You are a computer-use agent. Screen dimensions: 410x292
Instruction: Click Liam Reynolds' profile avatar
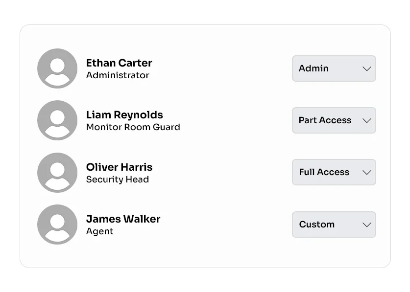(57, 120)
